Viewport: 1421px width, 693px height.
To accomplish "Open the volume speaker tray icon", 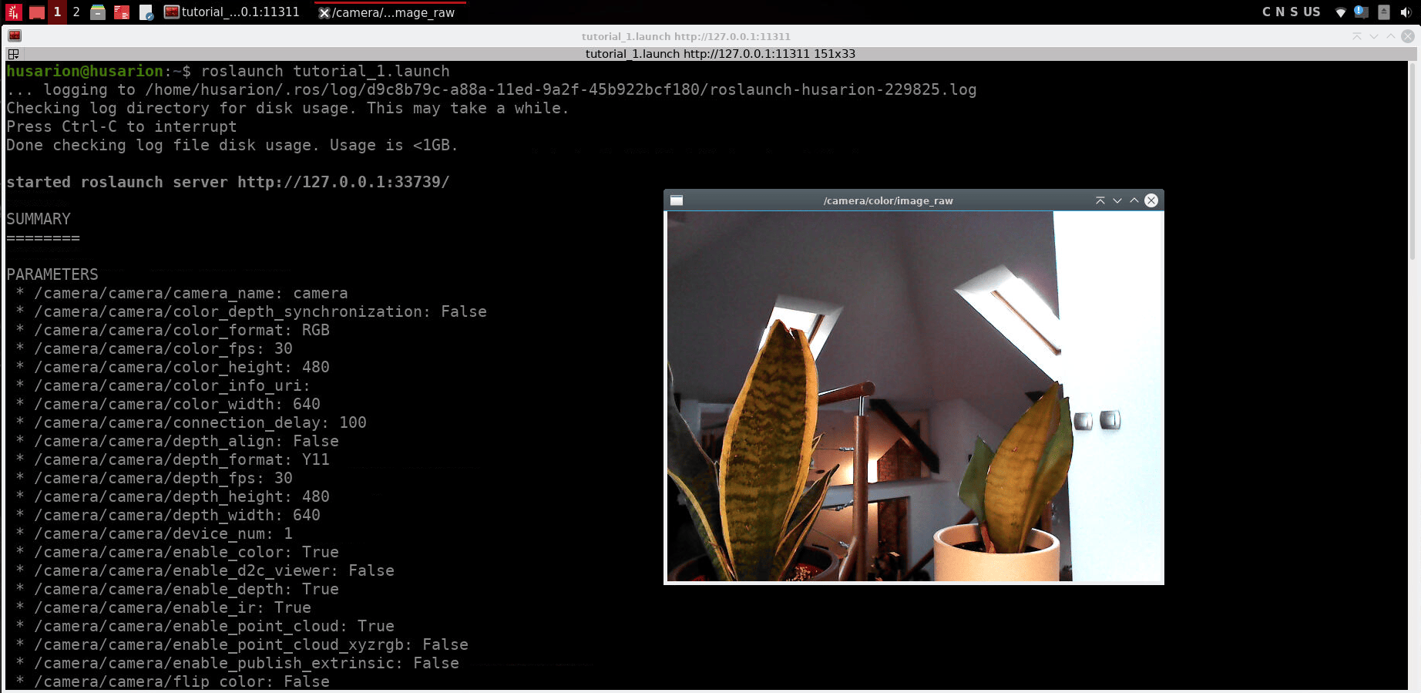I will pos(1406,12).
